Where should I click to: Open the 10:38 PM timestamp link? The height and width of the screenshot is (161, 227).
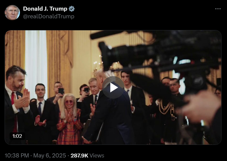pyautogui.click(x=17, y=156)
